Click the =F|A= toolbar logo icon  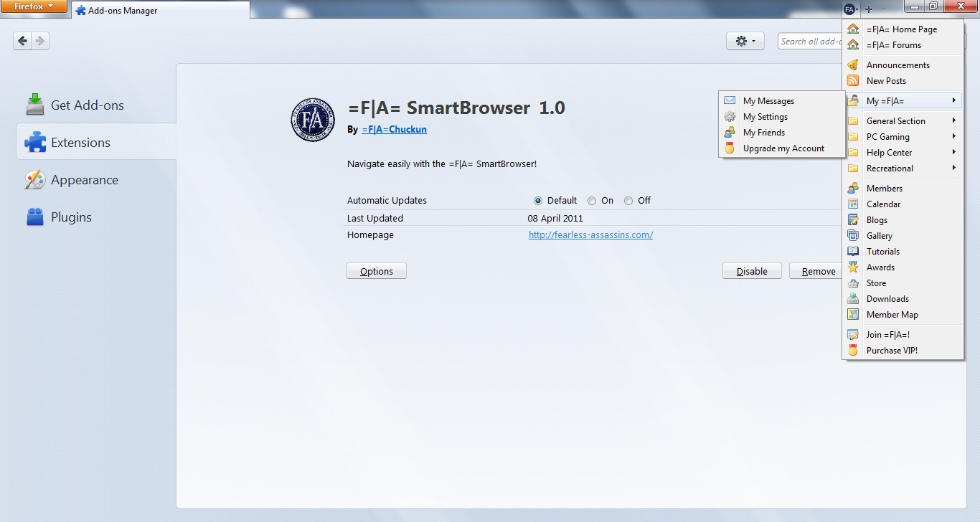click(x=849, y=9)
